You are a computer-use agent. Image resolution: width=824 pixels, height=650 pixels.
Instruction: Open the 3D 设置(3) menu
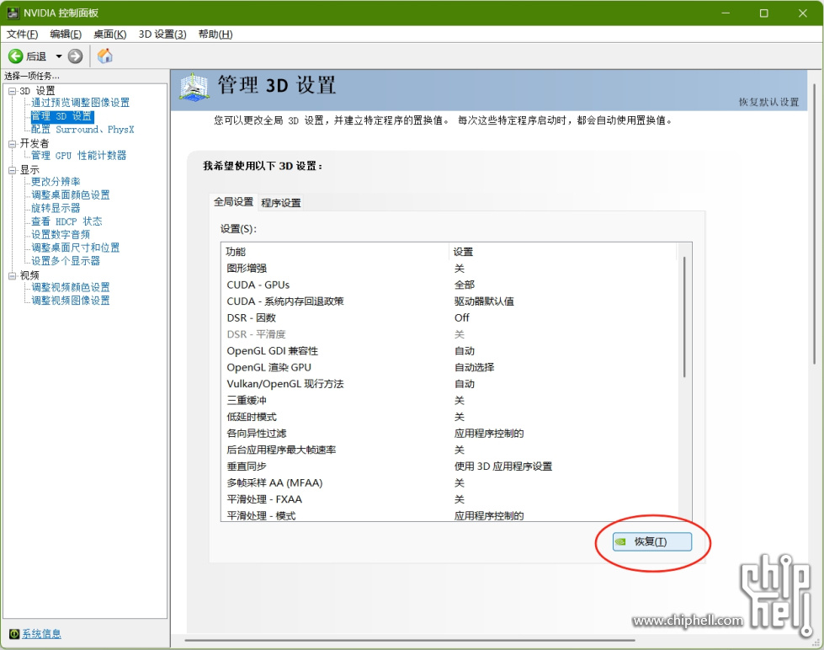click(x=162, y=35)
